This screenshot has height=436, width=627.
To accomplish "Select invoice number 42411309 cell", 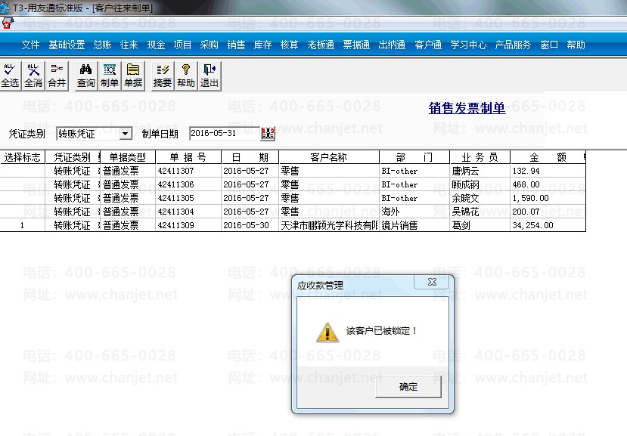I will [x=188, y=225].
